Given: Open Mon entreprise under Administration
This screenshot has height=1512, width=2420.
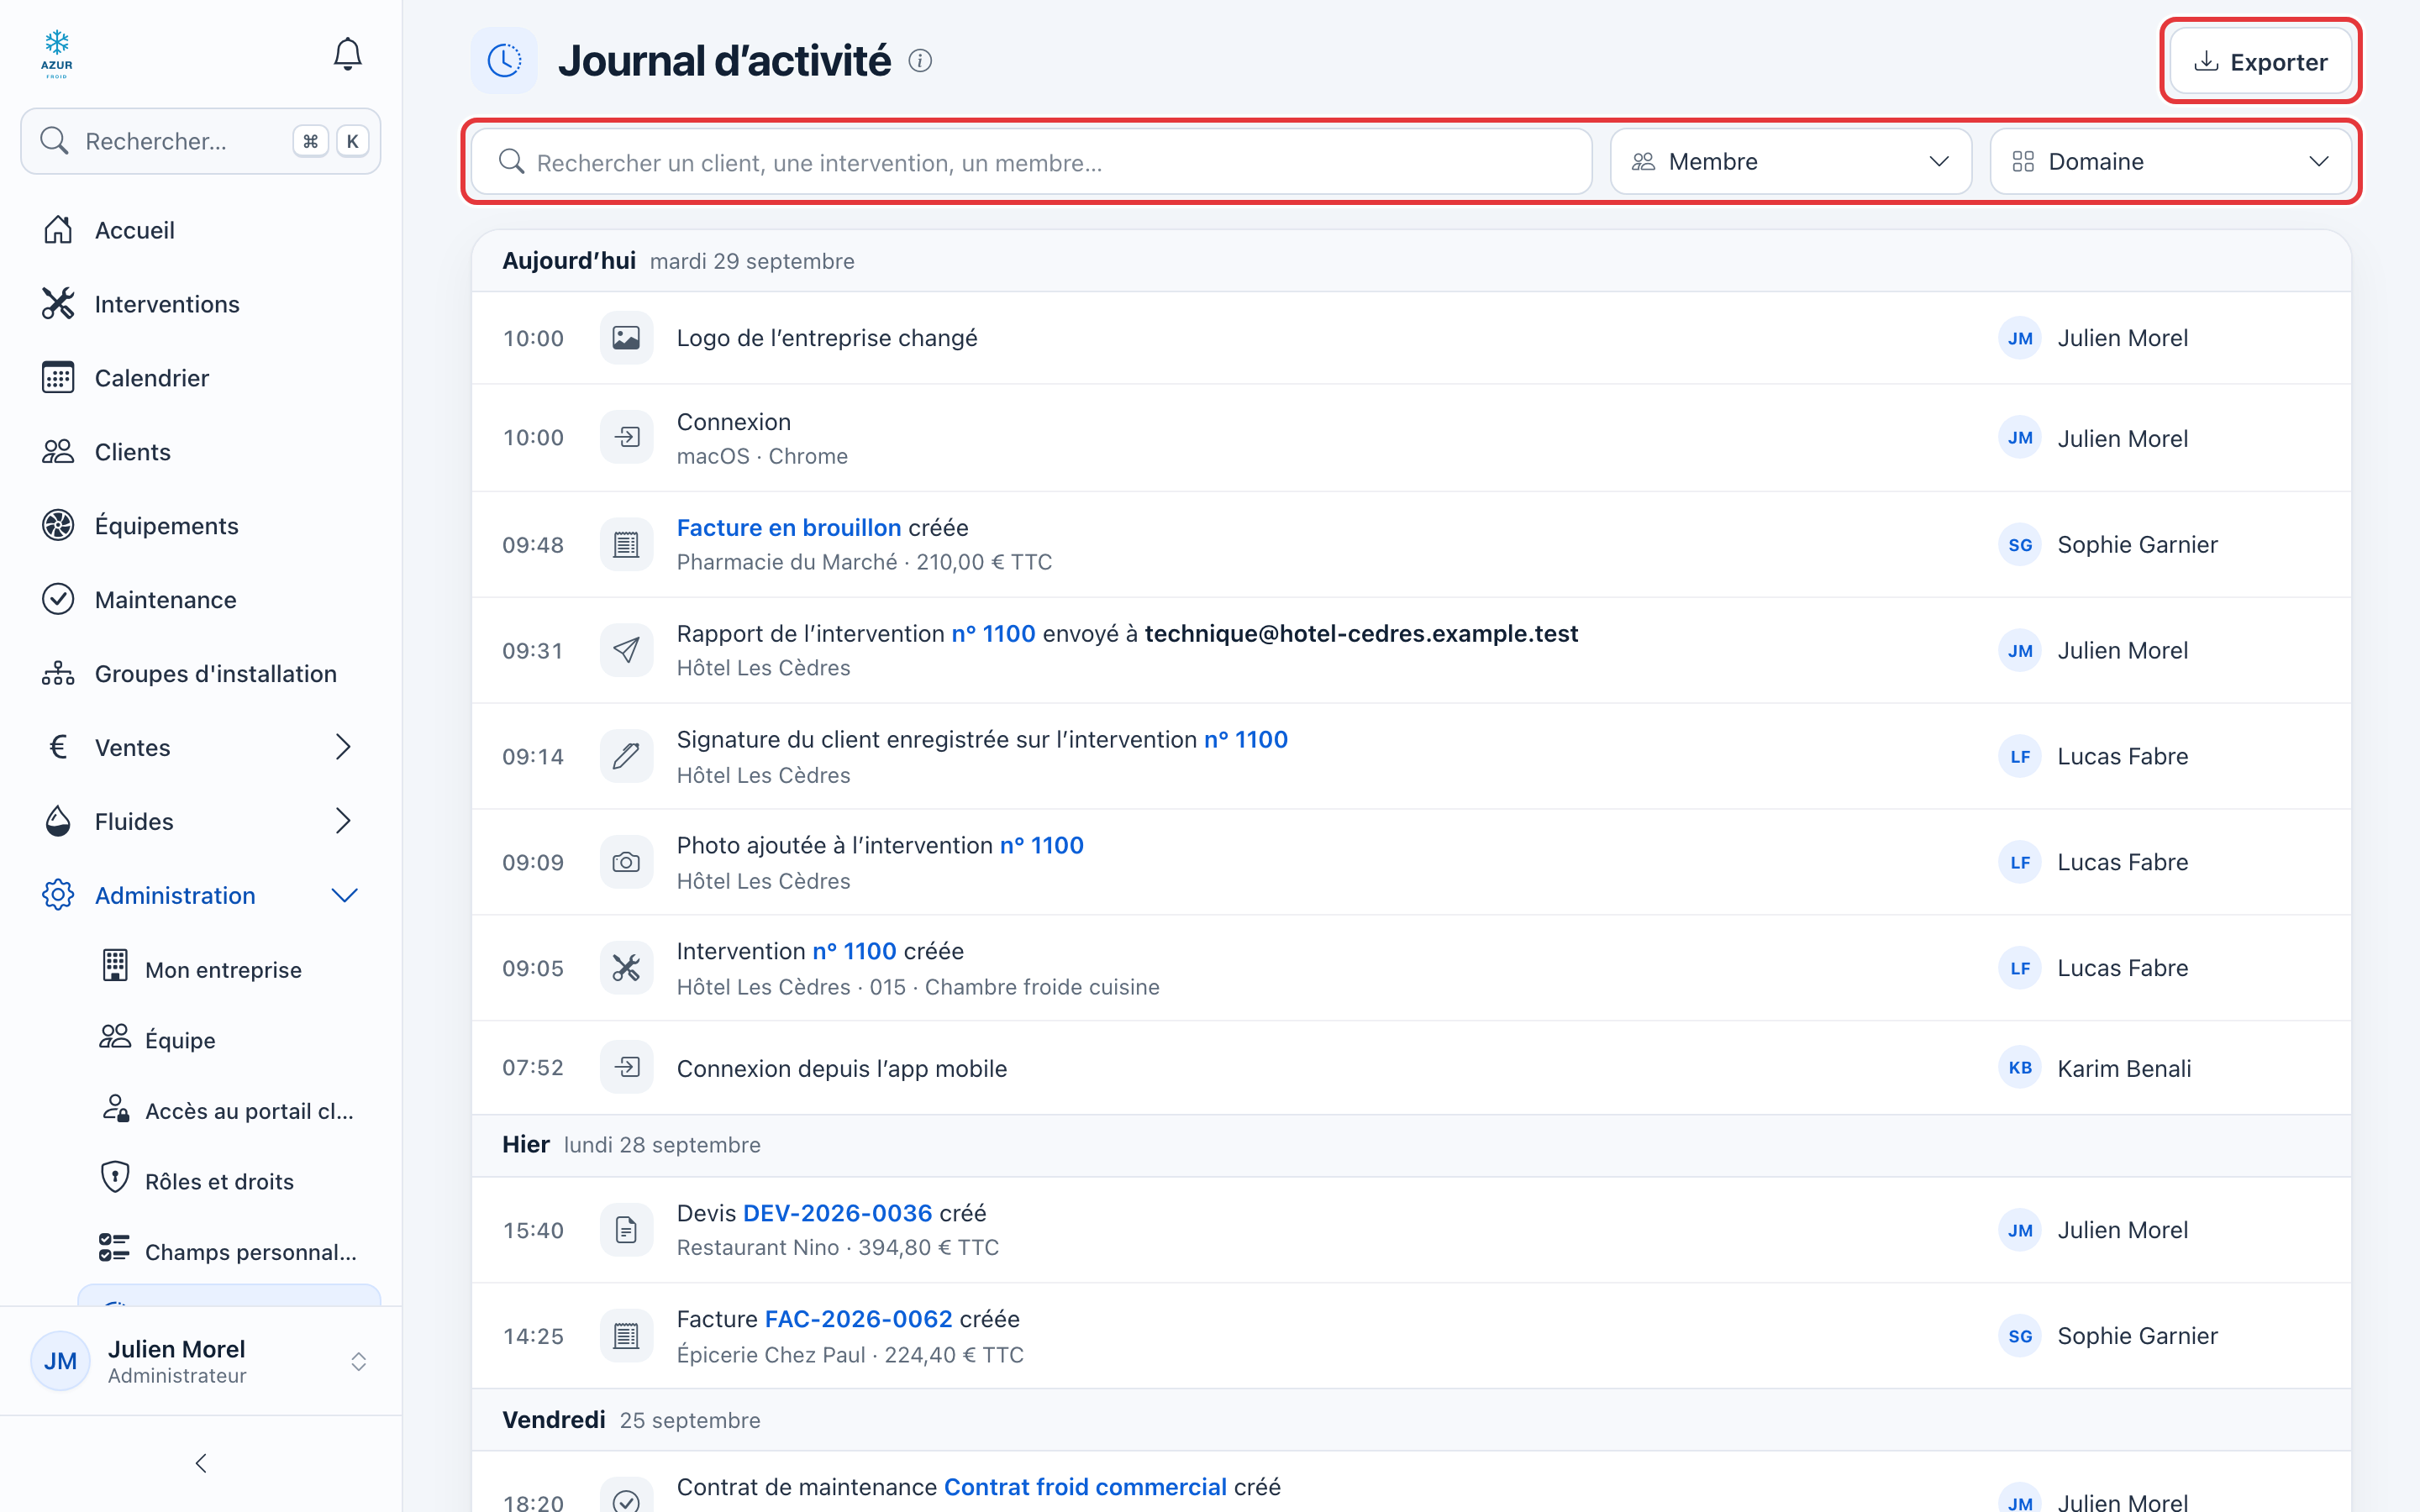Looking at the screenshot, I should (230, 969).
